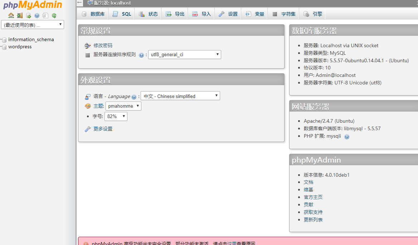Image resolution: width=418 pixels, height=245 pixels.
Task: Open the 维基 link
Action: (308, 190)
